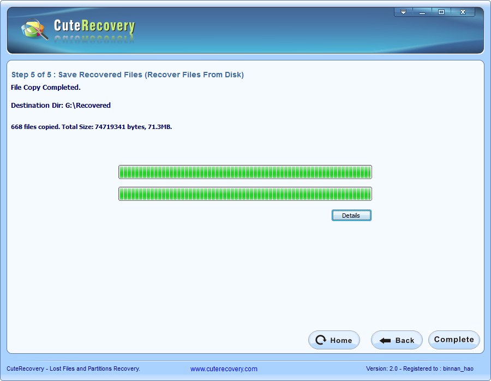The height and width of the screenshot is (381, 491).
Task: Open the title bar dropdown menu arrow
Action: coord(403,12)
